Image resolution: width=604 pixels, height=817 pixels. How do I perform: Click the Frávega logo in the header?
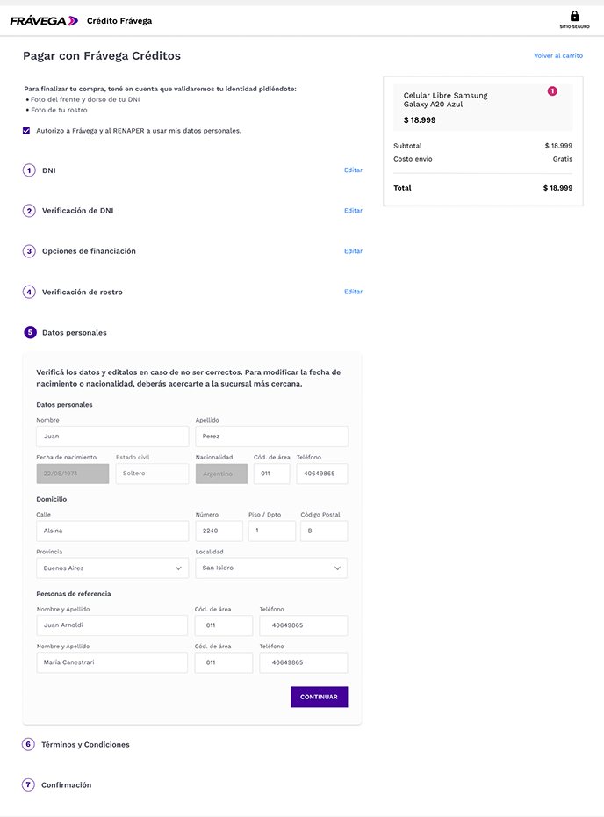44,21
